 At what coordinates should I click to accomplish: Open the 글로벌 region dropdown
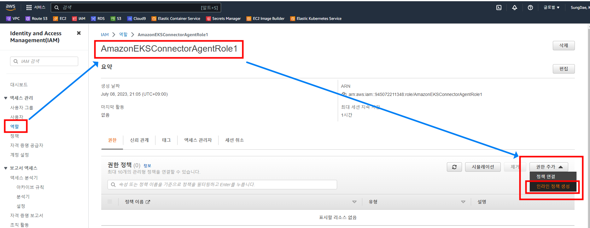tap(552, 8)
